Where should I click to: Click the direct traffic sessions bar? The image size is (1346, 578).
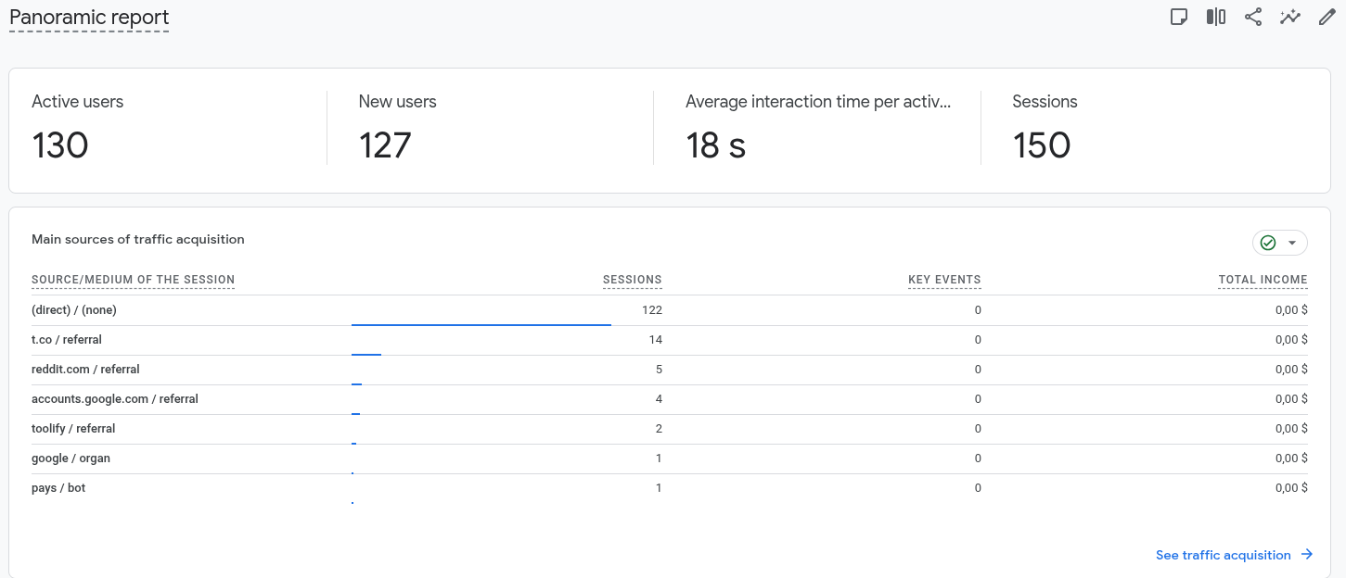tap(481, 324)
